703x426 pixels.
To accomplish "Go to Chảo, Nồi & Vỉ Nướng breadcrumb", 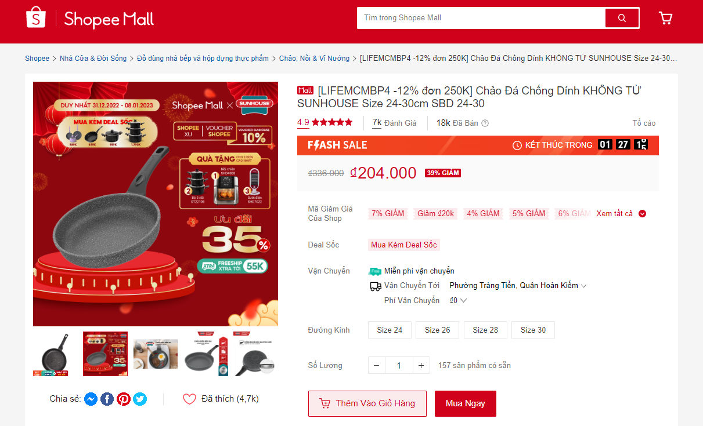I will [314, 59].
